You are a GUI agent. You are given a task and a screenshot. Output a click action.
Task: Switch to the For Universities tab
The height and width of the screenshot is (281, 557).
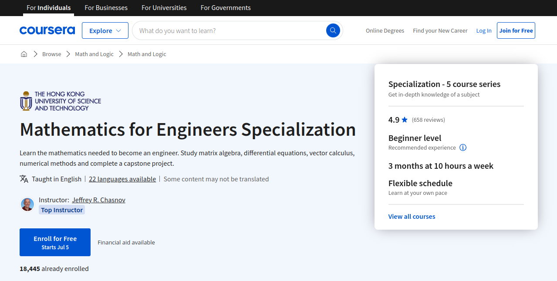[164, 8]
